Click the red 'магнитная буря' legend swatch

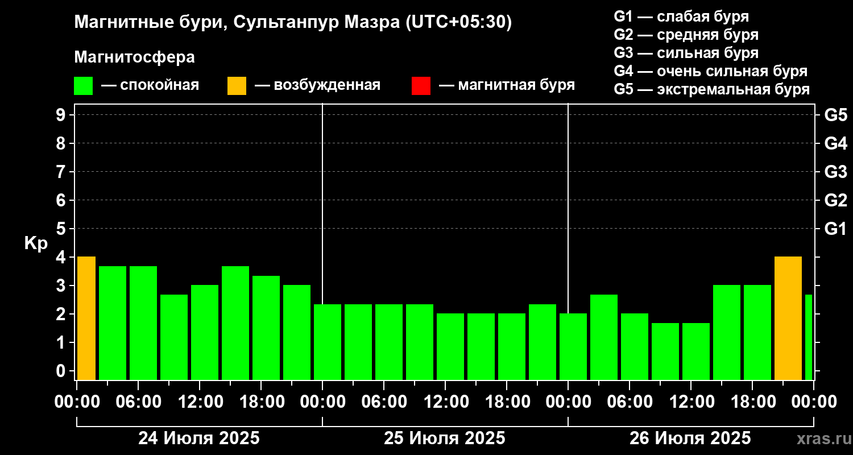tap(421, 86)
